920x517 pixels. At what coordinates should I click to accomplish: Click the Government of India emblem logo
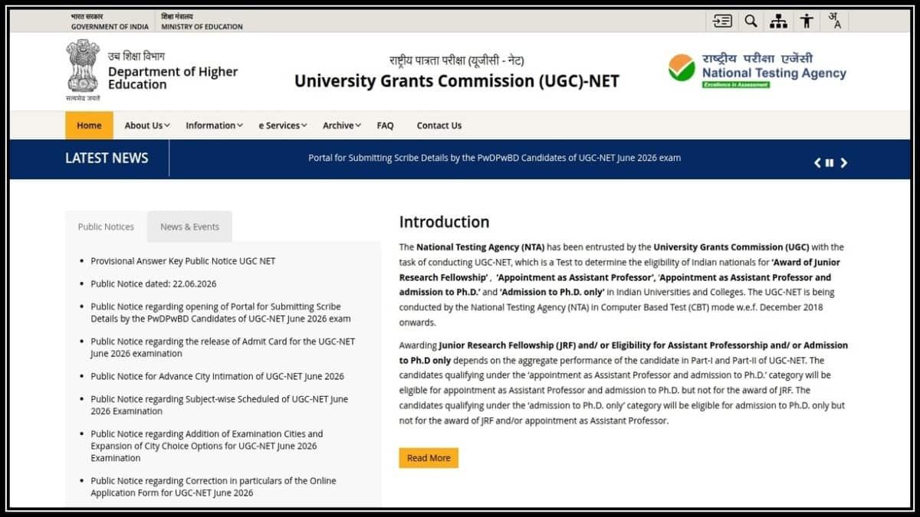(83, 70)
